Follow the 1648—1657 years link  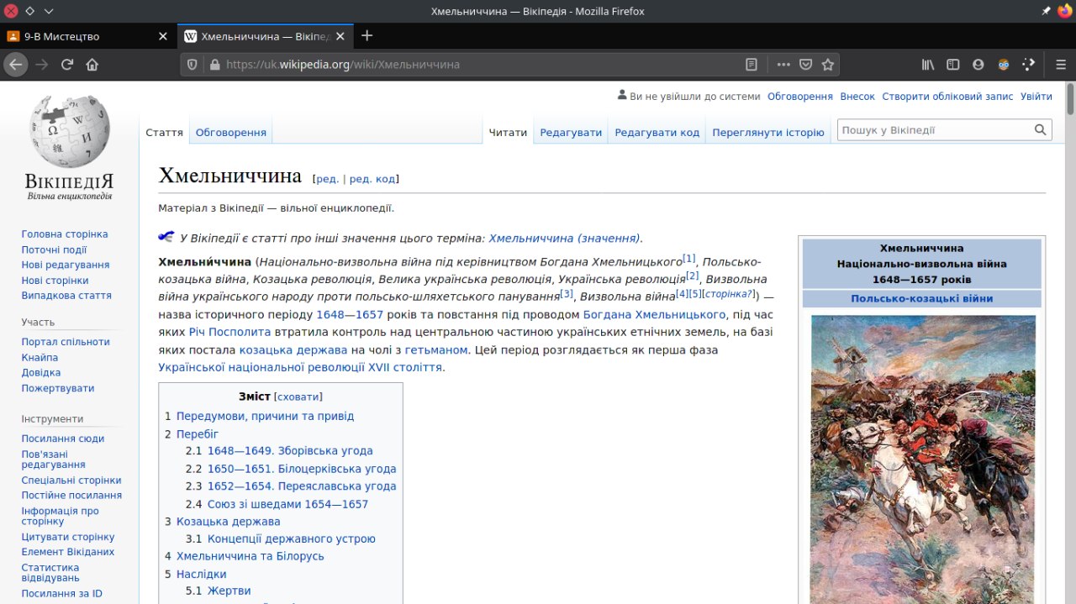[x=350, y=314]
